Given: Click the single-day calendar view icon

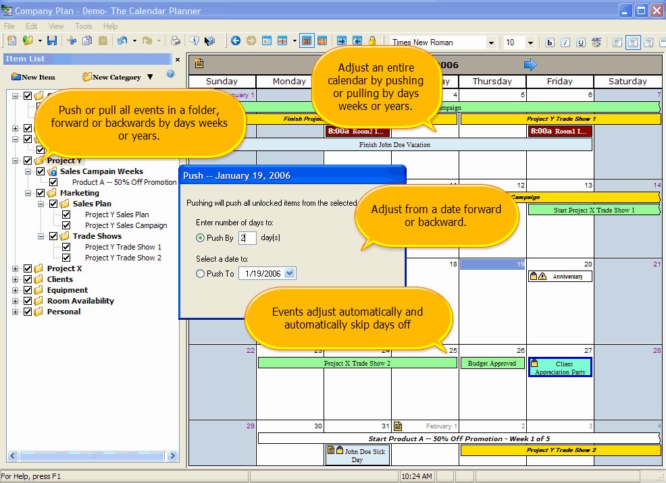Looking at the screenshot, I should click(282, 40).
